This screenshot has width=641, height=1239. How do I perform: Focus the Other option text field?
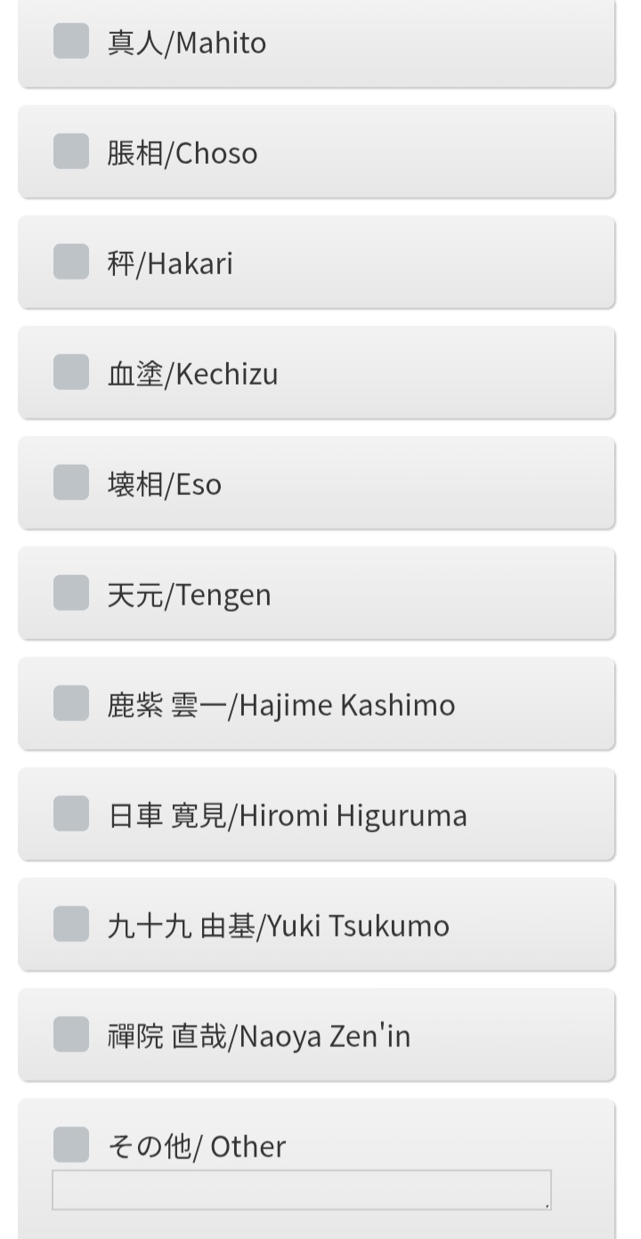pos(301,1190)
